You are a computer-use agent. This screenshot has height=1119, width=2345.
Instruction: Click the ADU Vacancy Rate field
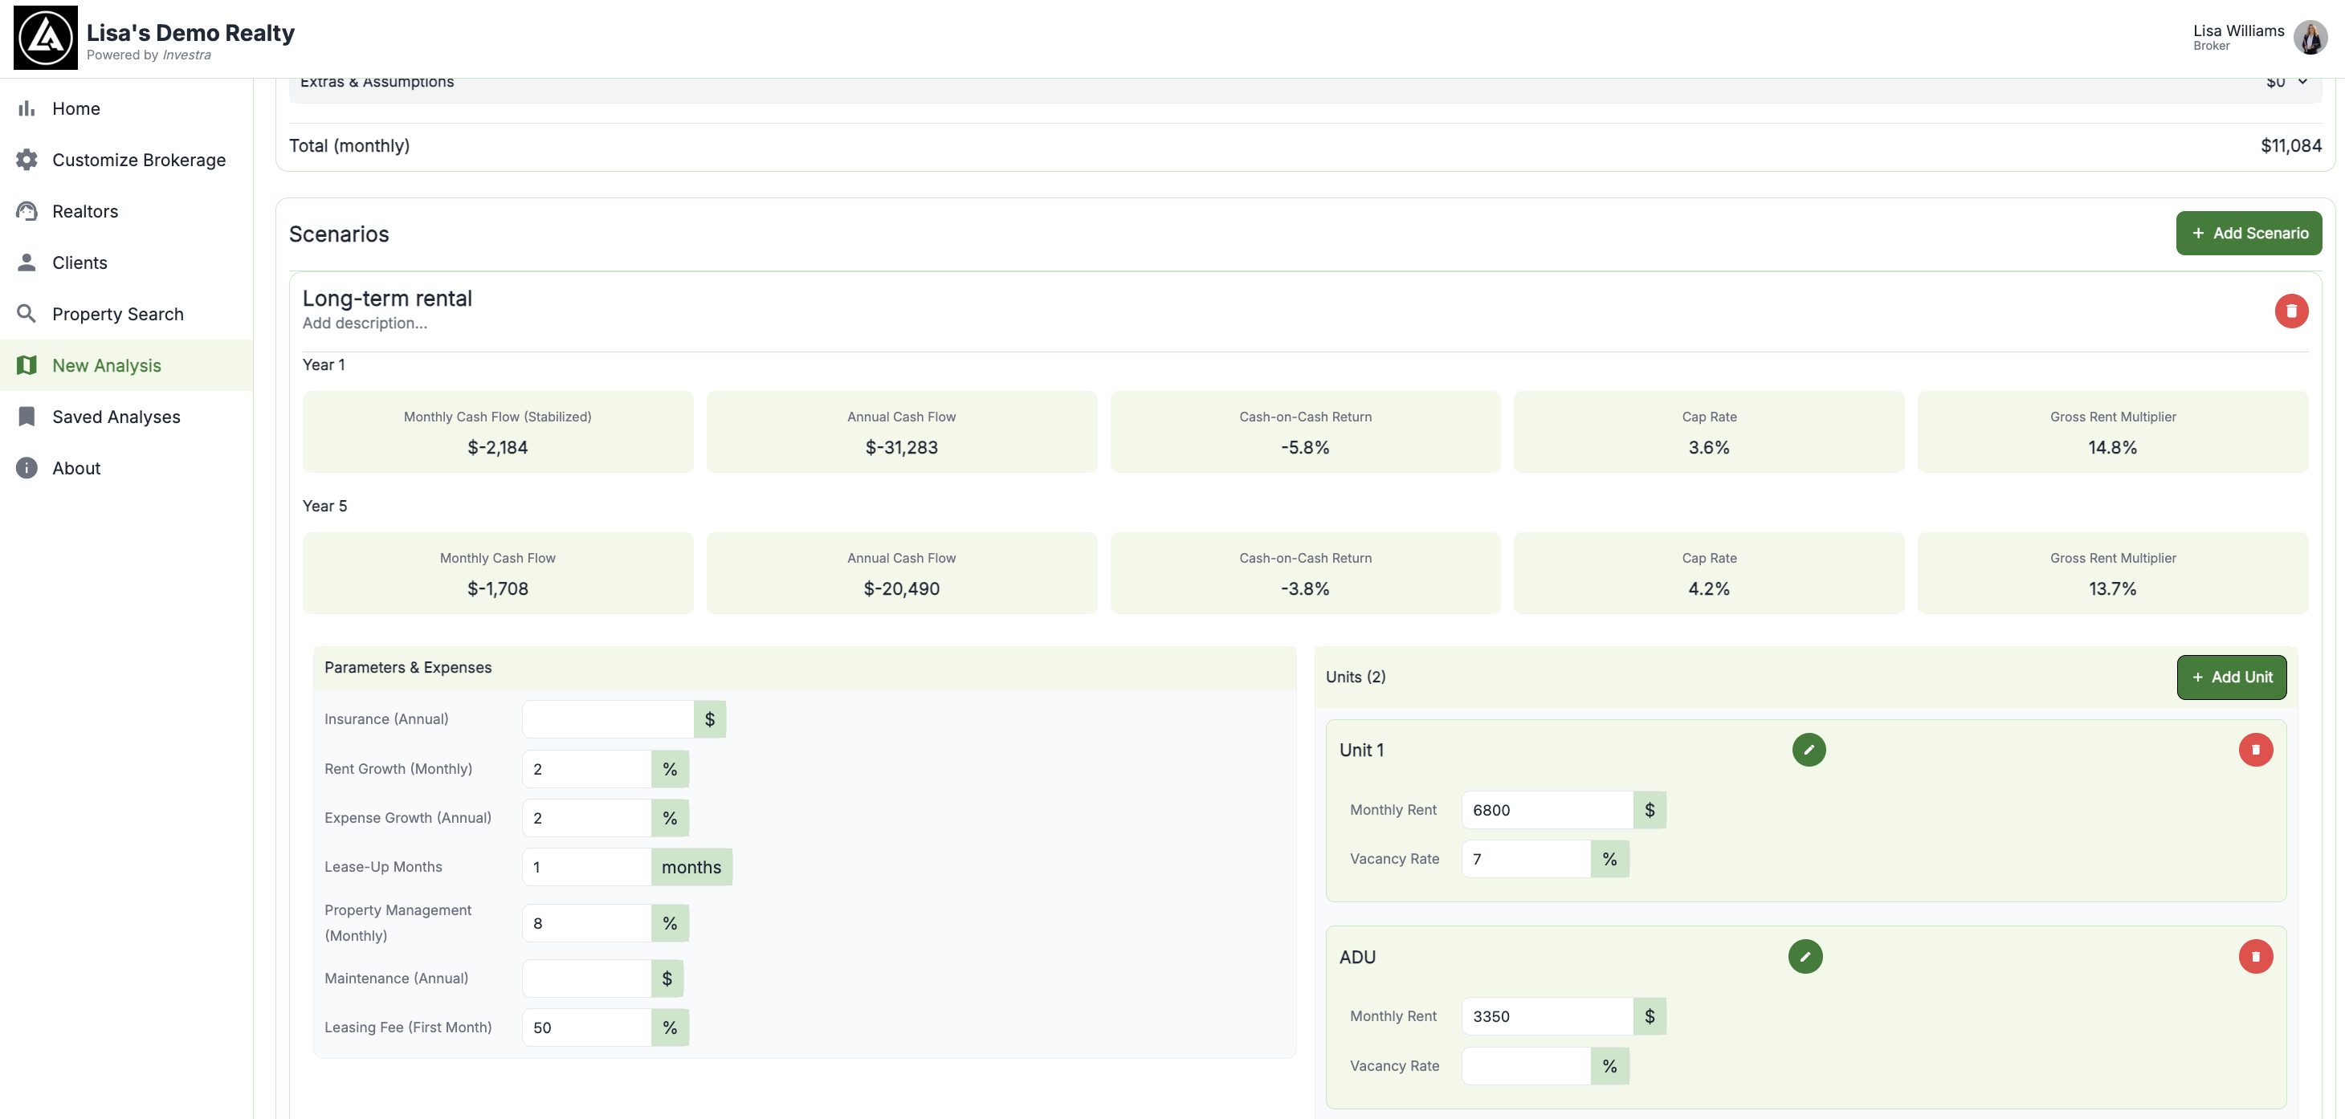point(1525,1065)
